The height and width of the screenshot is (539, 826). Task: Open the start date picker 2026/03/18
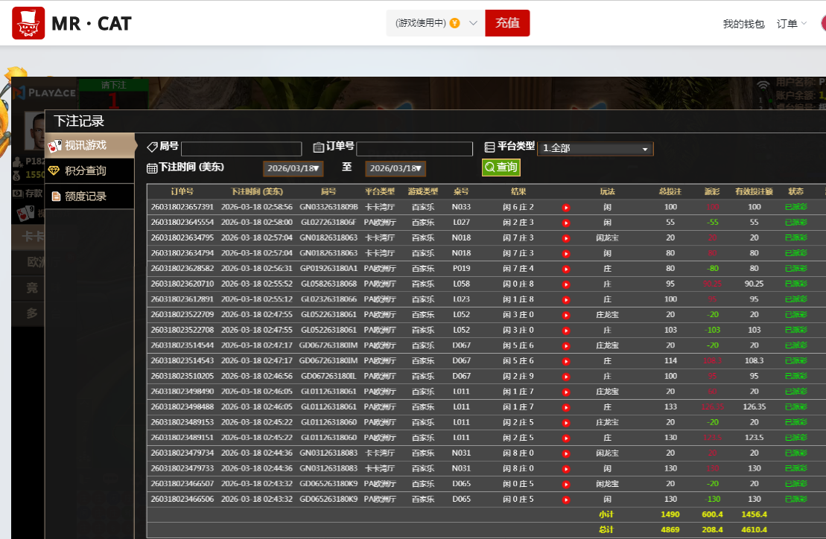293,168
